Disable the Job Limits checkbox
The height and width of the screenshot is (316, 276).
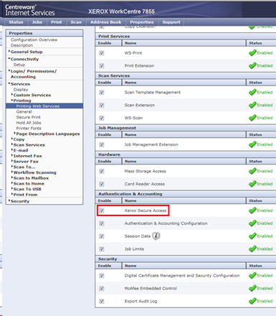pos(102,249)
